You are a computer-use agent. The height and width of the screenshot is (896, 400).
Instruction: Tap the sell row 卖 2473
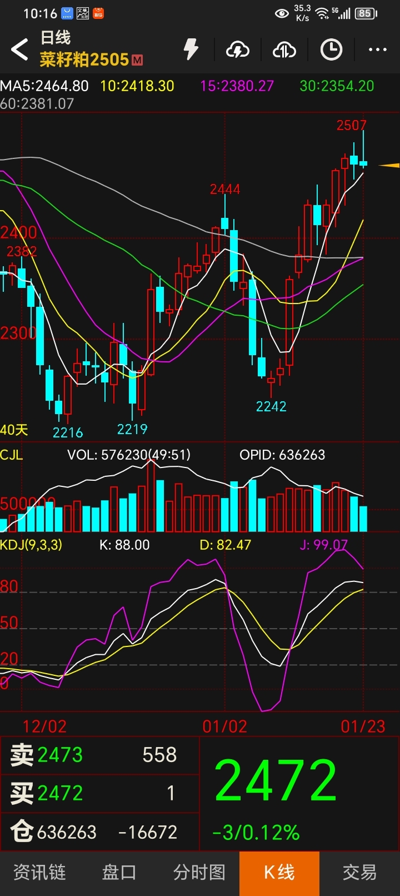tap(100, 755)
